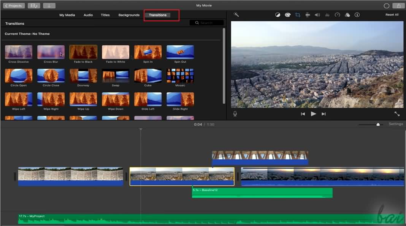Screen dimensions: 406x226
Task: Click the video stabilization icon
Action: (307, 15)
